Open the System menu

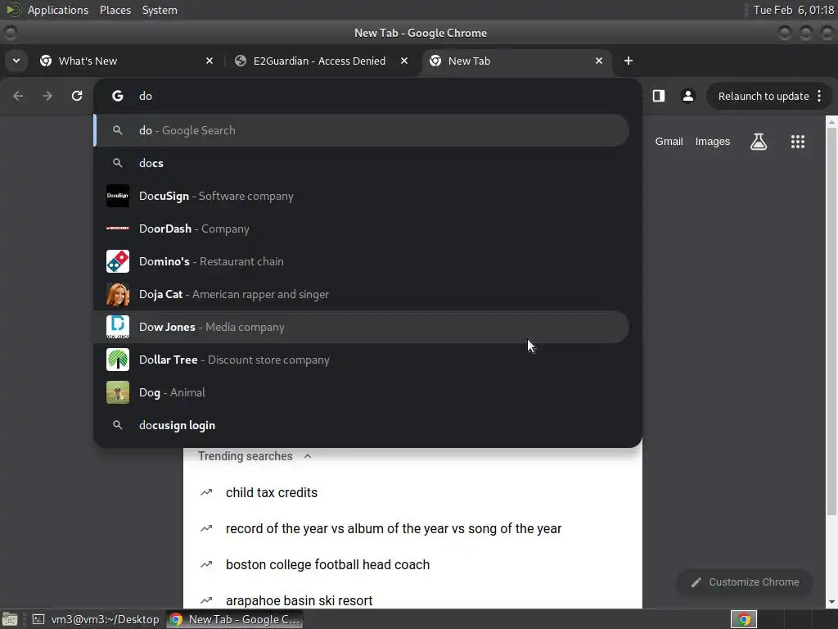[160, 10]
